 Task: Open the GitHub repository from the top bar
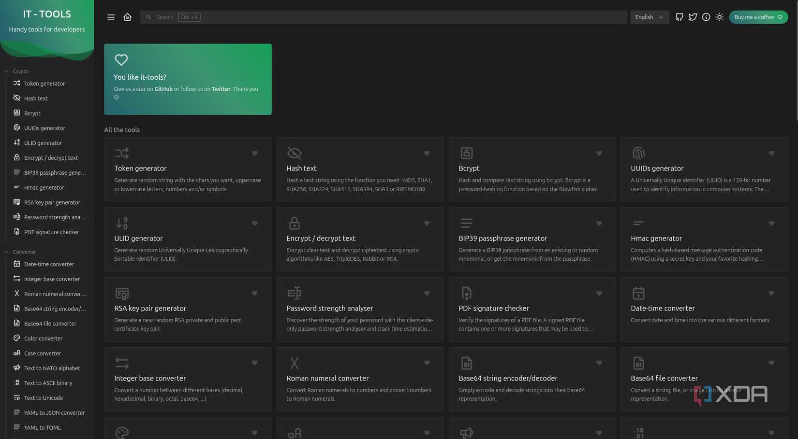(679, 17)
